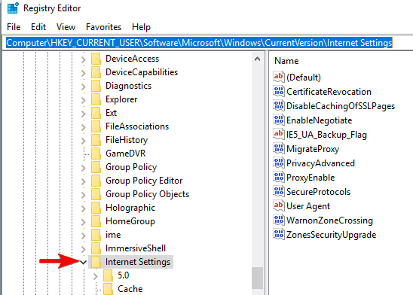Click the ProxyEnable DWORD icon
The height and width of the screenshot is (295, 413).
(279, 178)
